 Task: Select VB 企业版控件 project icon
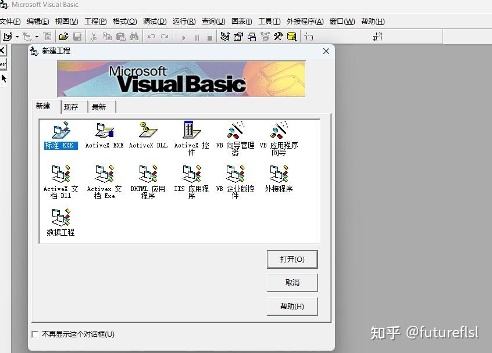[x=236, y=182]
